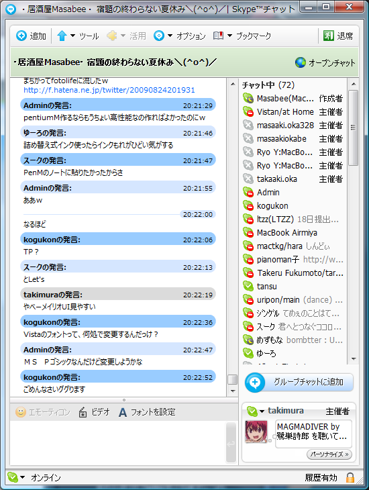Screen dimensions: 369x490
Task: Click participant list scrollbar up arrow
Action: click(x=354, y=84)
